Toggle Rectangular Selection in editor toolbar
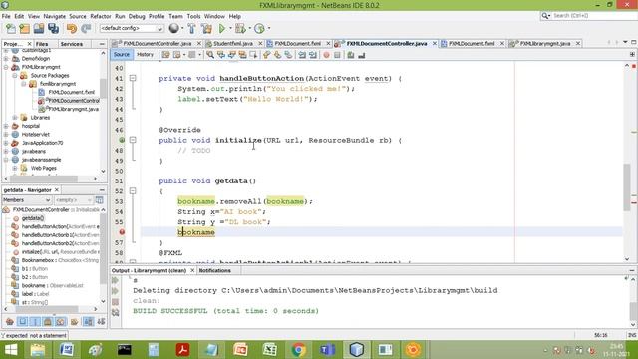This screenshot has width=638, height=359. [253, 55]
